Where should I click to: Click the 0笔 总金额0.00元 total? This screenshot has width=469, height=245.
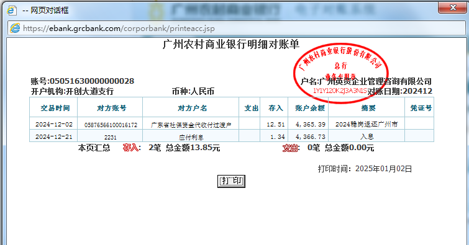(340, 148)
